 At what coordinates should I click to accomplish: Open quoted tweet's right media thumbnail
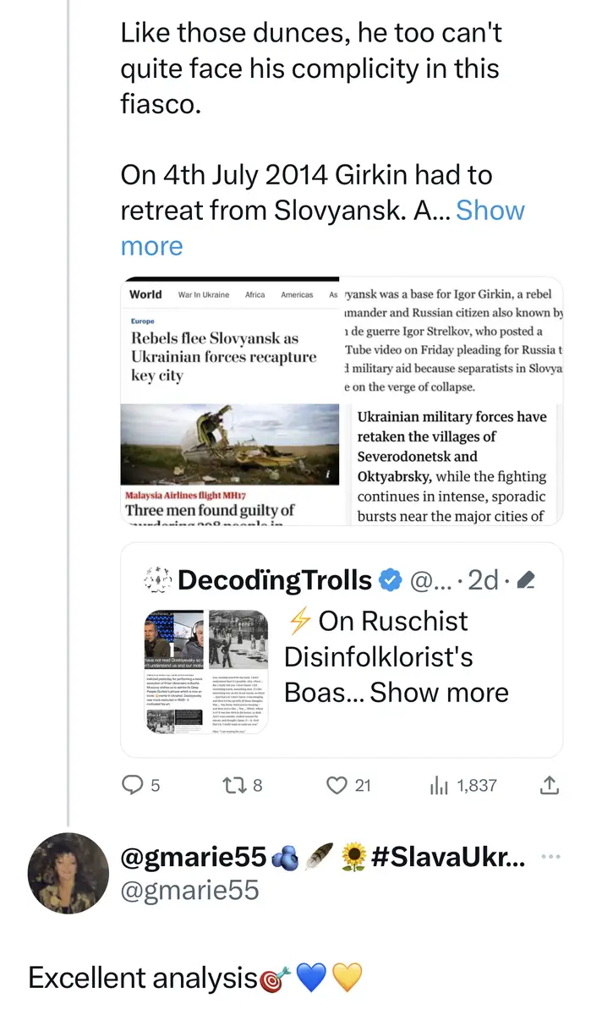[x=238, y=670]
